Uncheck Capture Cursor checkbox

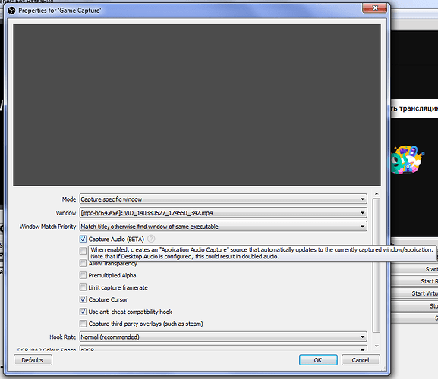(83, 299)
